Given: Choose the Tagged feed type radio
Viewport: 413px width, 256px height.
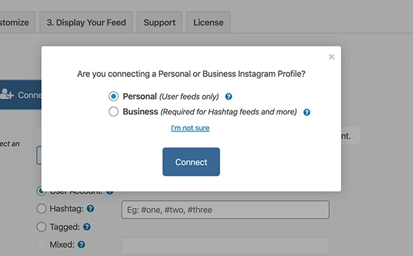Looking at the screenshot, I should [x=42, y=227].
